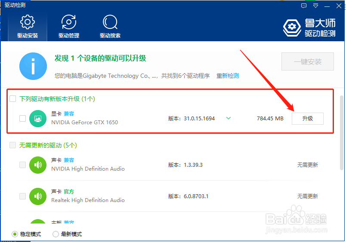Open the 驱动搜索 tab

click(x=110, y=27)
